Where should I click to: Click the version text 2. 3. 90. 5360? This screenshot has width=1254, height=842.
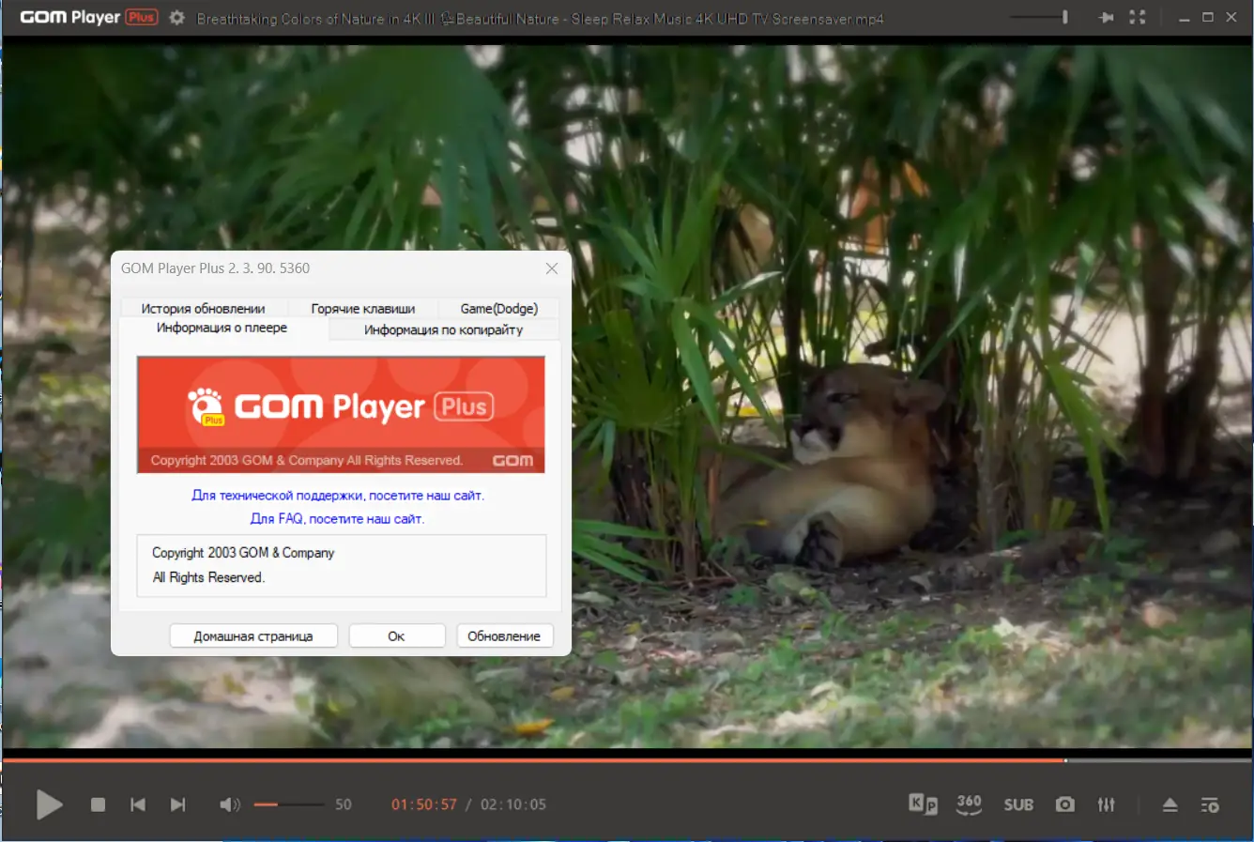268,268
